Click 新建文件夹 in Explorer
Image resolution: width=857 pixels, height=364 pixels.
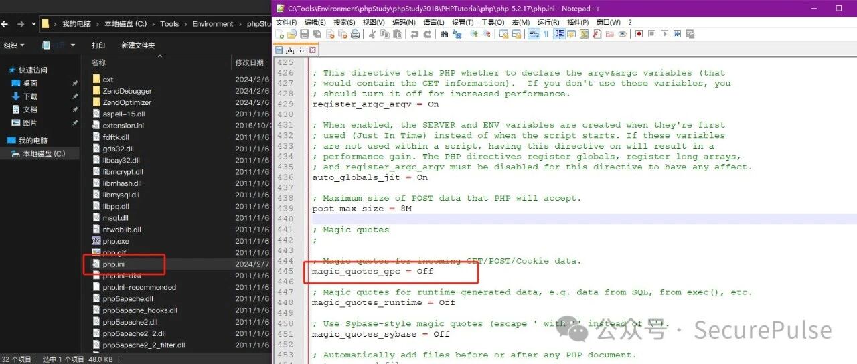(x=138, y=45)
